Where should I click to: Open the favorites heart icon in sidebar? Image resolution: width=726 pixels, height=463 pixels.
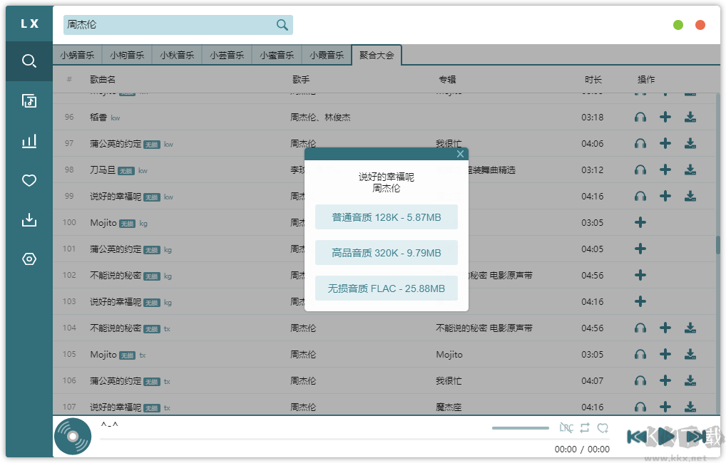pyautogui.click(x=29, y=180)
